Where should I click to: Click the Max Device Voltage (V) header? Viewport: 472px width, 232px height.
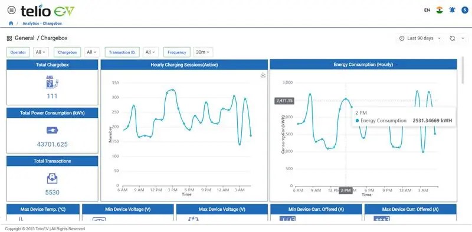[222, 209]
